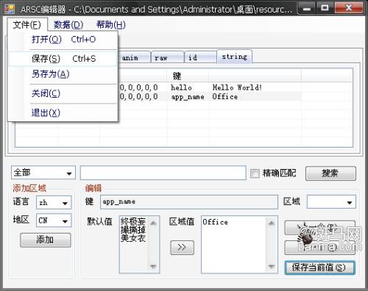Screen dimensions: 368x291
Task: Choose 退出(X) menu entry
Action: pos(63,112)
